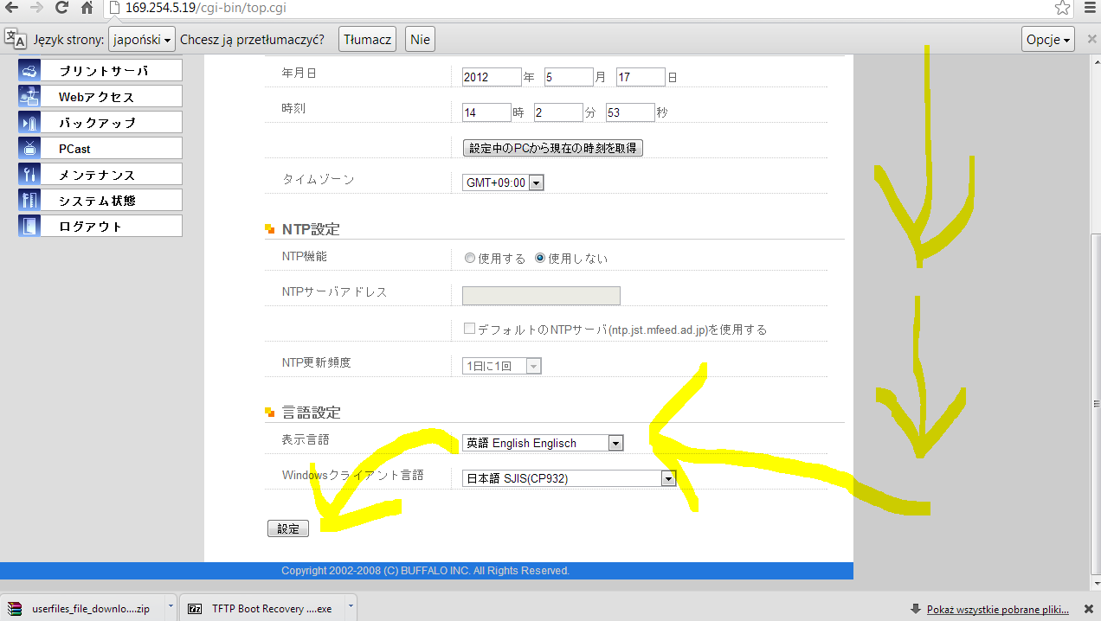Click the year input field showing 2012

[492, 77]
